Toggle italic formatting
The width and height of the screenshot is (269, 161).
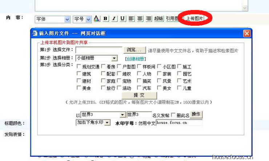114,18
